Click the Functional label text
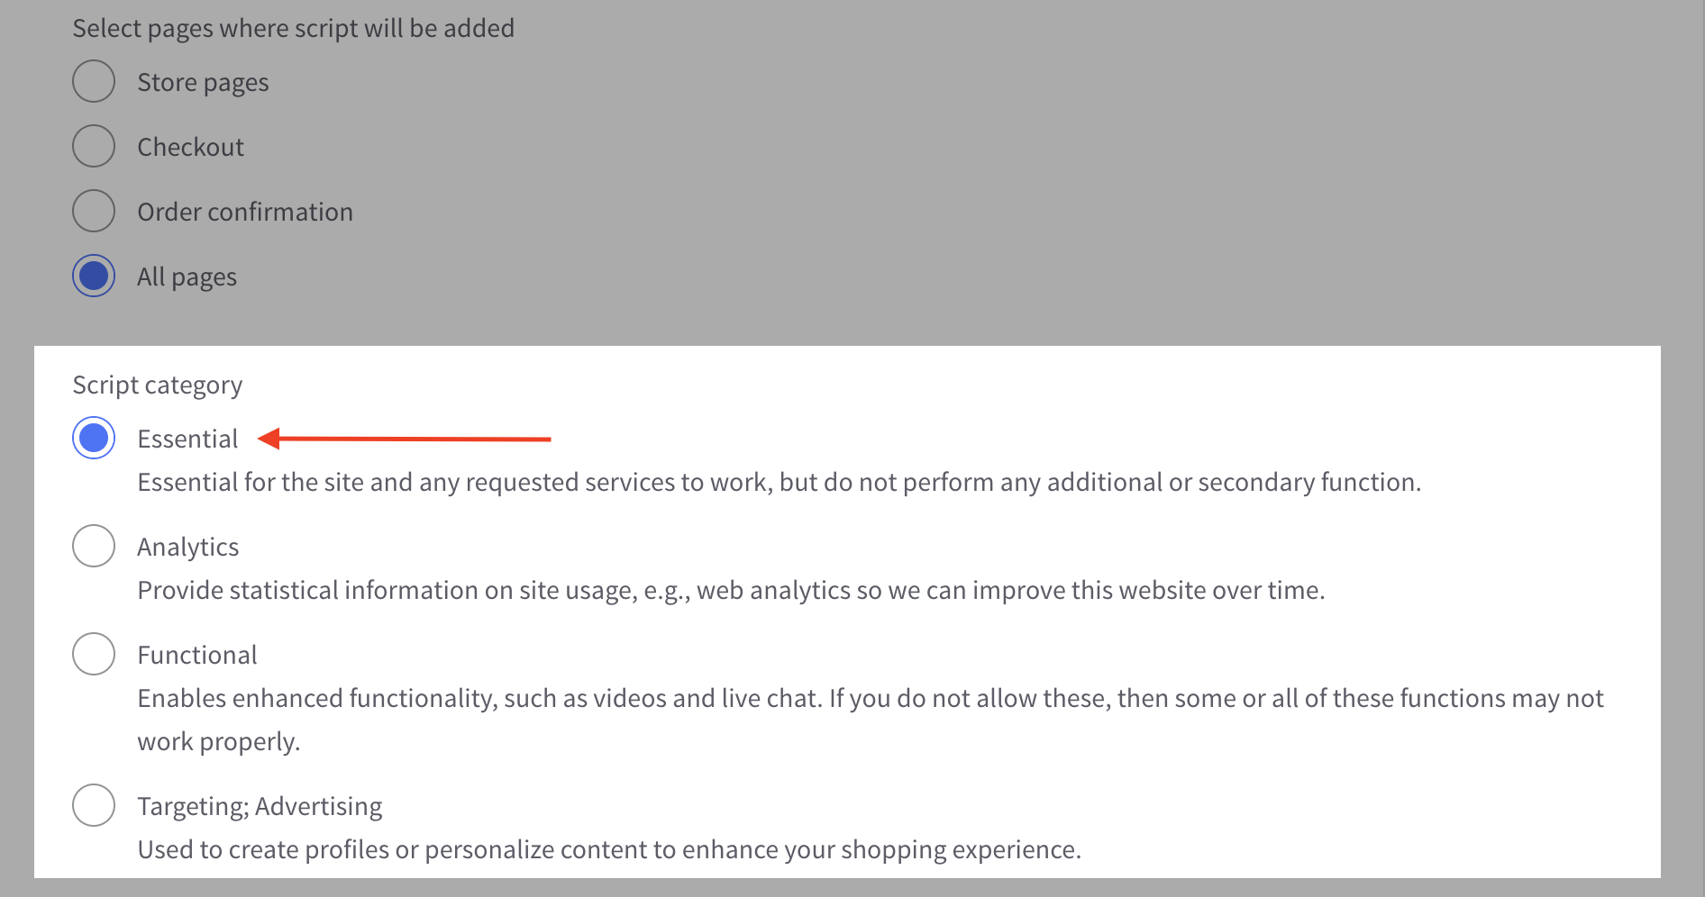 point(196,655)
